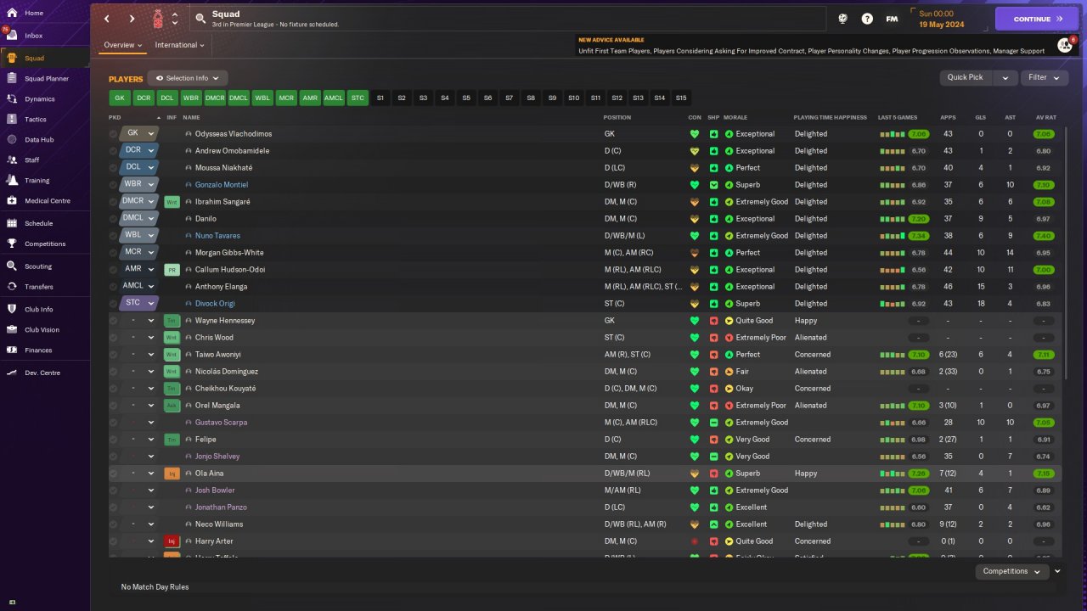Toggle the pick circle for Morgan Gibbs-White
The image size is (1087, 611).
(x=114, y=253)
